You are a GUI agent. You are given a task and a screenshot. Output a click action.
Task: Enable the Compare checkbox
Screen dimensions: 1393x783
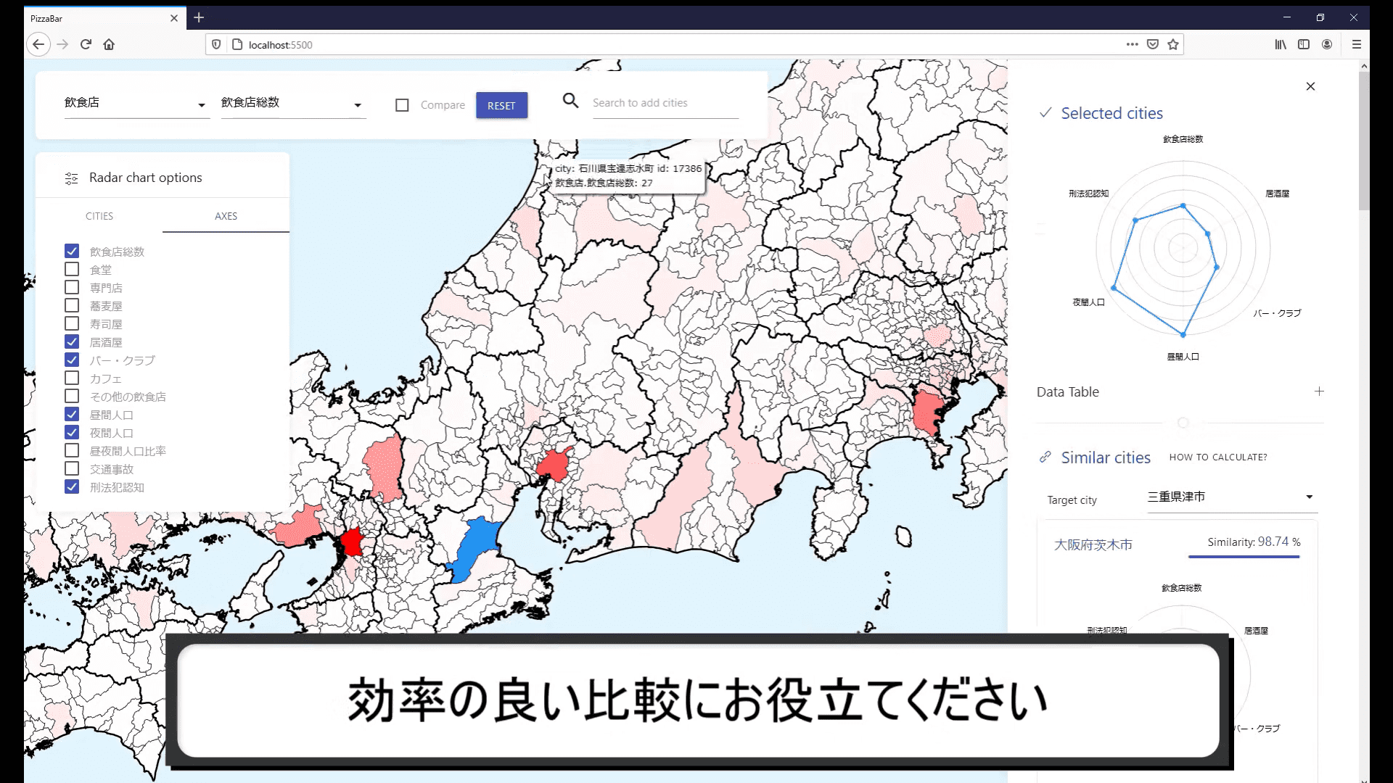click(x=402, y=105)
